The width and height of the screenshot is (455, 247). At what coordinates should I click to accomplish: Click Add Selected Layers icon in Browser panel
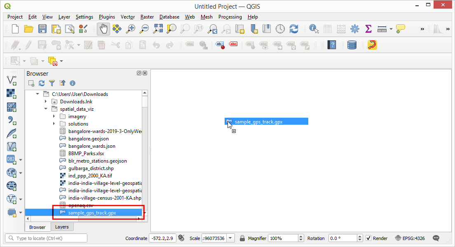click(31, 83)
